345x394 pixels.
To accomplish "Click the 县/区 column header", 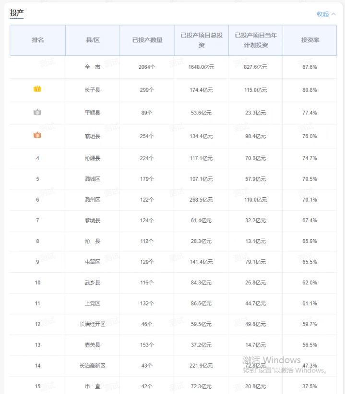I will (93, 40).
